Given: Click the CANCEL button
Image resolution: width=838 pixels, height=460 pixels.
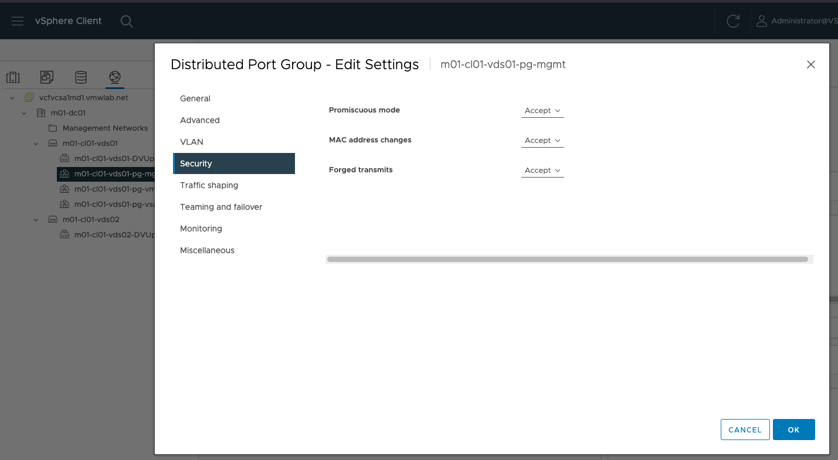Looking at the screenshot, I should [x=745, y=430].
